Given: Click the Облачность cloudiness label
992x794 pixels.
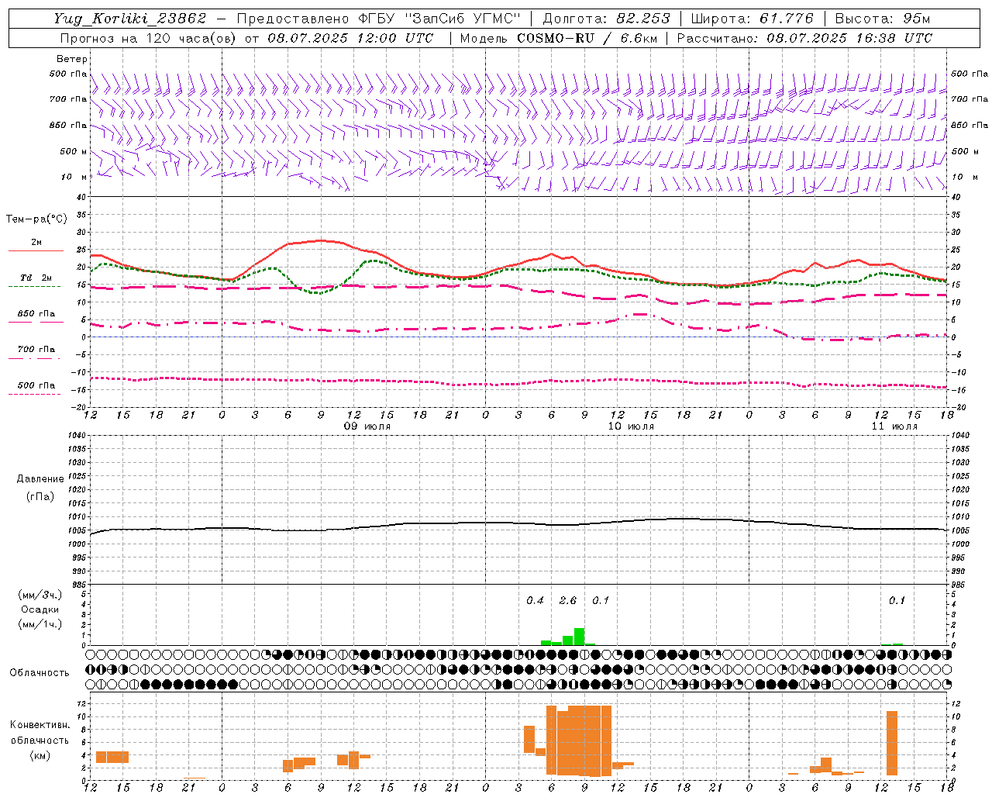Looking at the screenshot, I should click(x=40, y=672).
